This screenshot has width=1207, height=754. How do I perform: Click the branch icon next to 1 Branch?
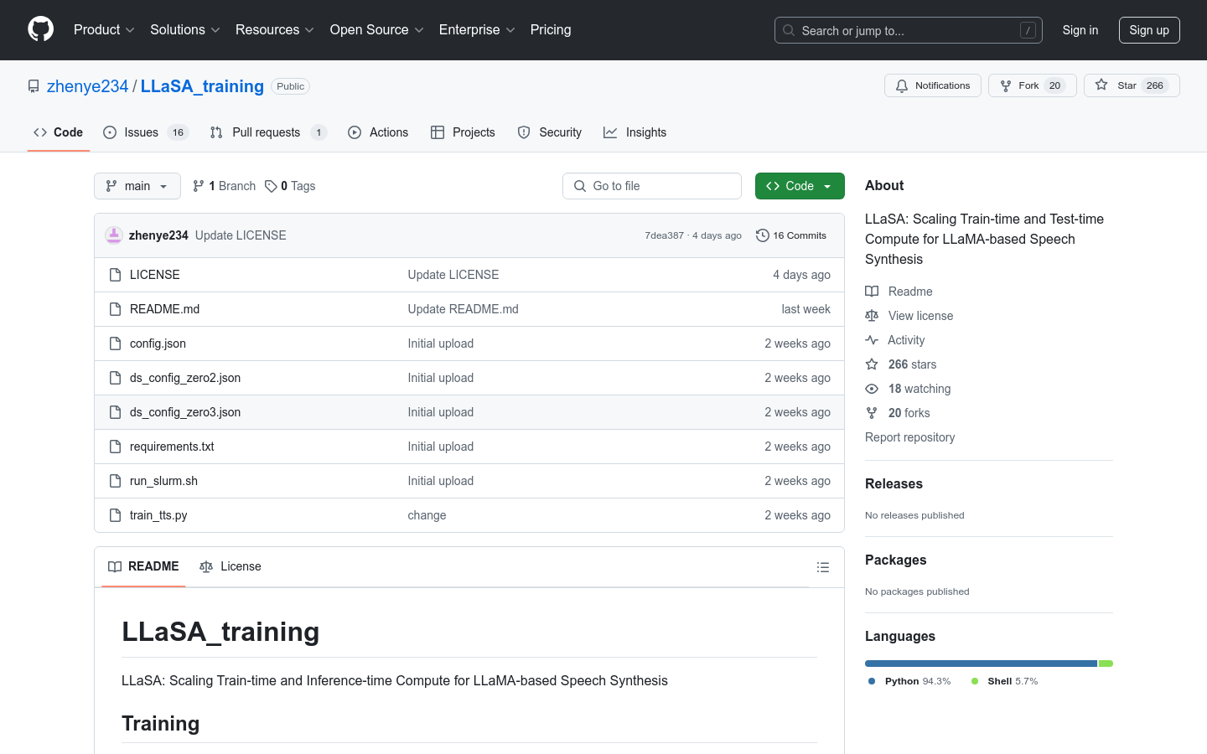(199, 186)
